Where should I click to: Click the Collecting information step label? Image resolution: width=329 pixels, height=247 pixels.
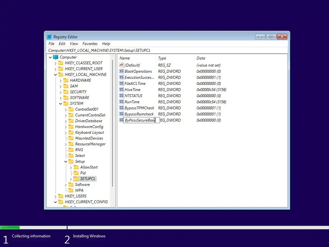pyautogui.click(x=31, y=236)
